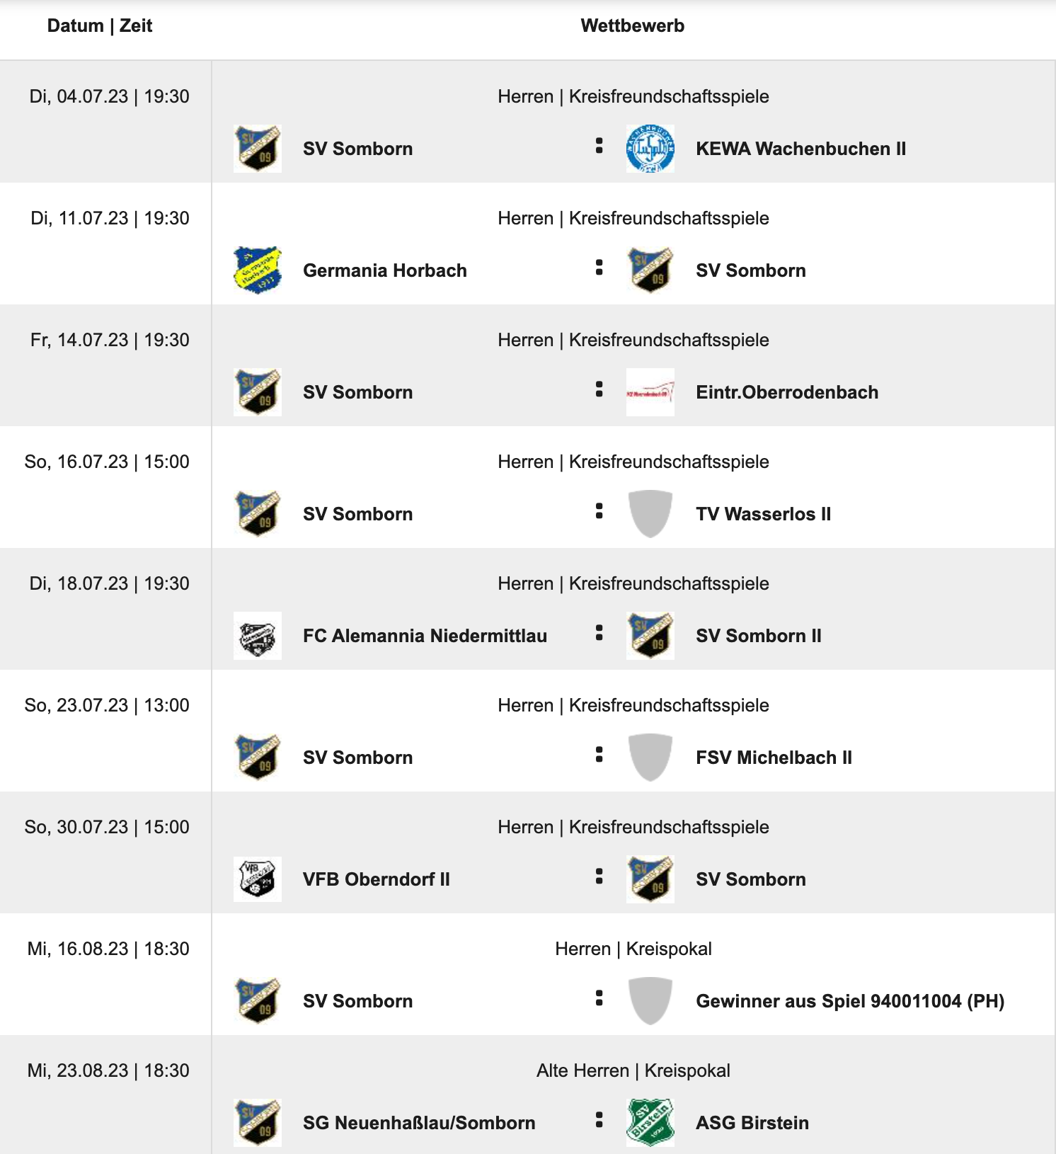The image size is (1056, 1154).
Task: Click Gewinner aus Spiel 940011004 (PH) entry
Action: coord(850,1001)
